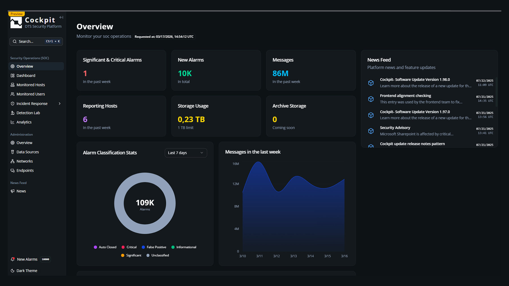Click the Unclassified gray legend swatch
Viewport: 509px width, 286px height.
tap(148, 255)
